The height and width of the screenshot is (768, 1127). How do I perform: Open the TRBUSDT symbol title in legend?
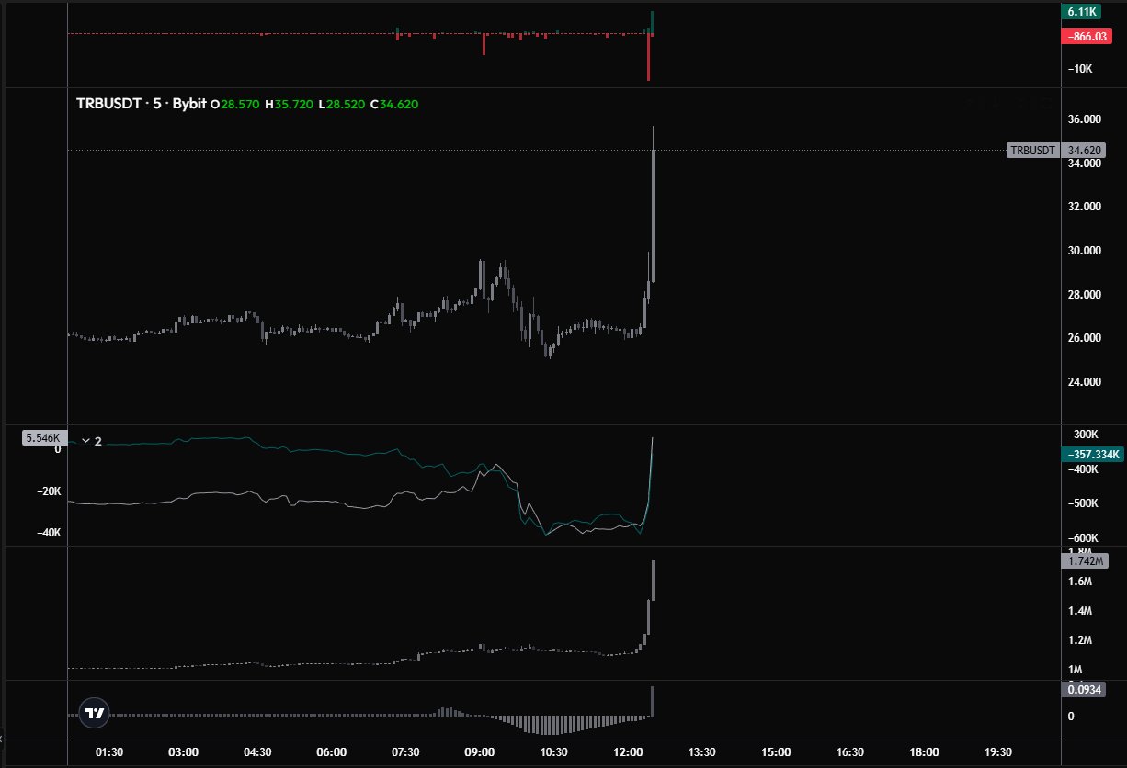click(108, 104)
